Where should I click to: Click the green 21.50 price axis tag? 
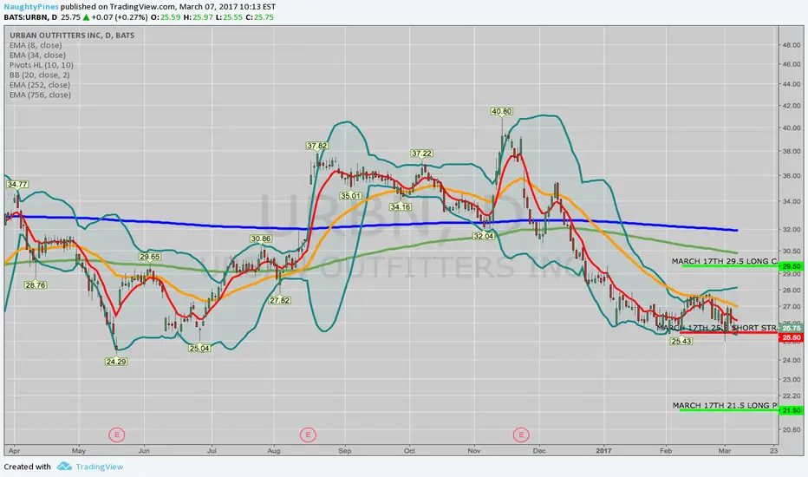[x=791, y=410]
